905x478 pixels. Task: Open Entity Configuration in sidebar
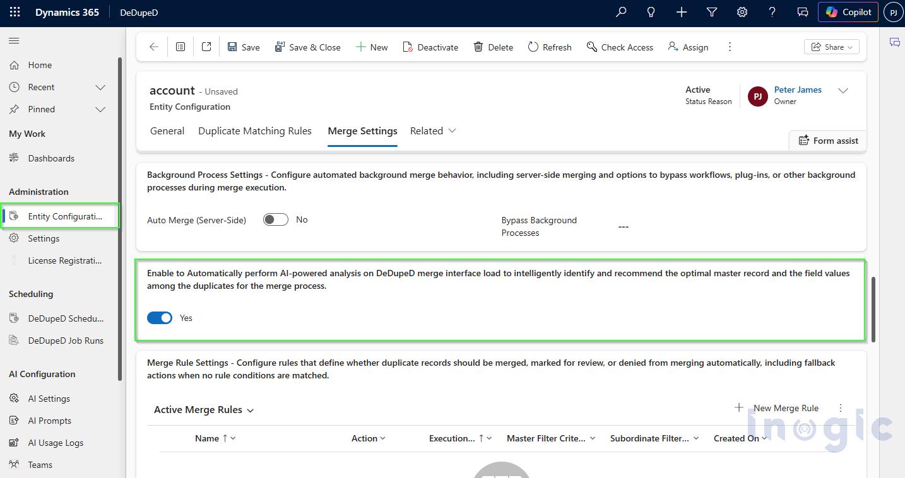60,216
